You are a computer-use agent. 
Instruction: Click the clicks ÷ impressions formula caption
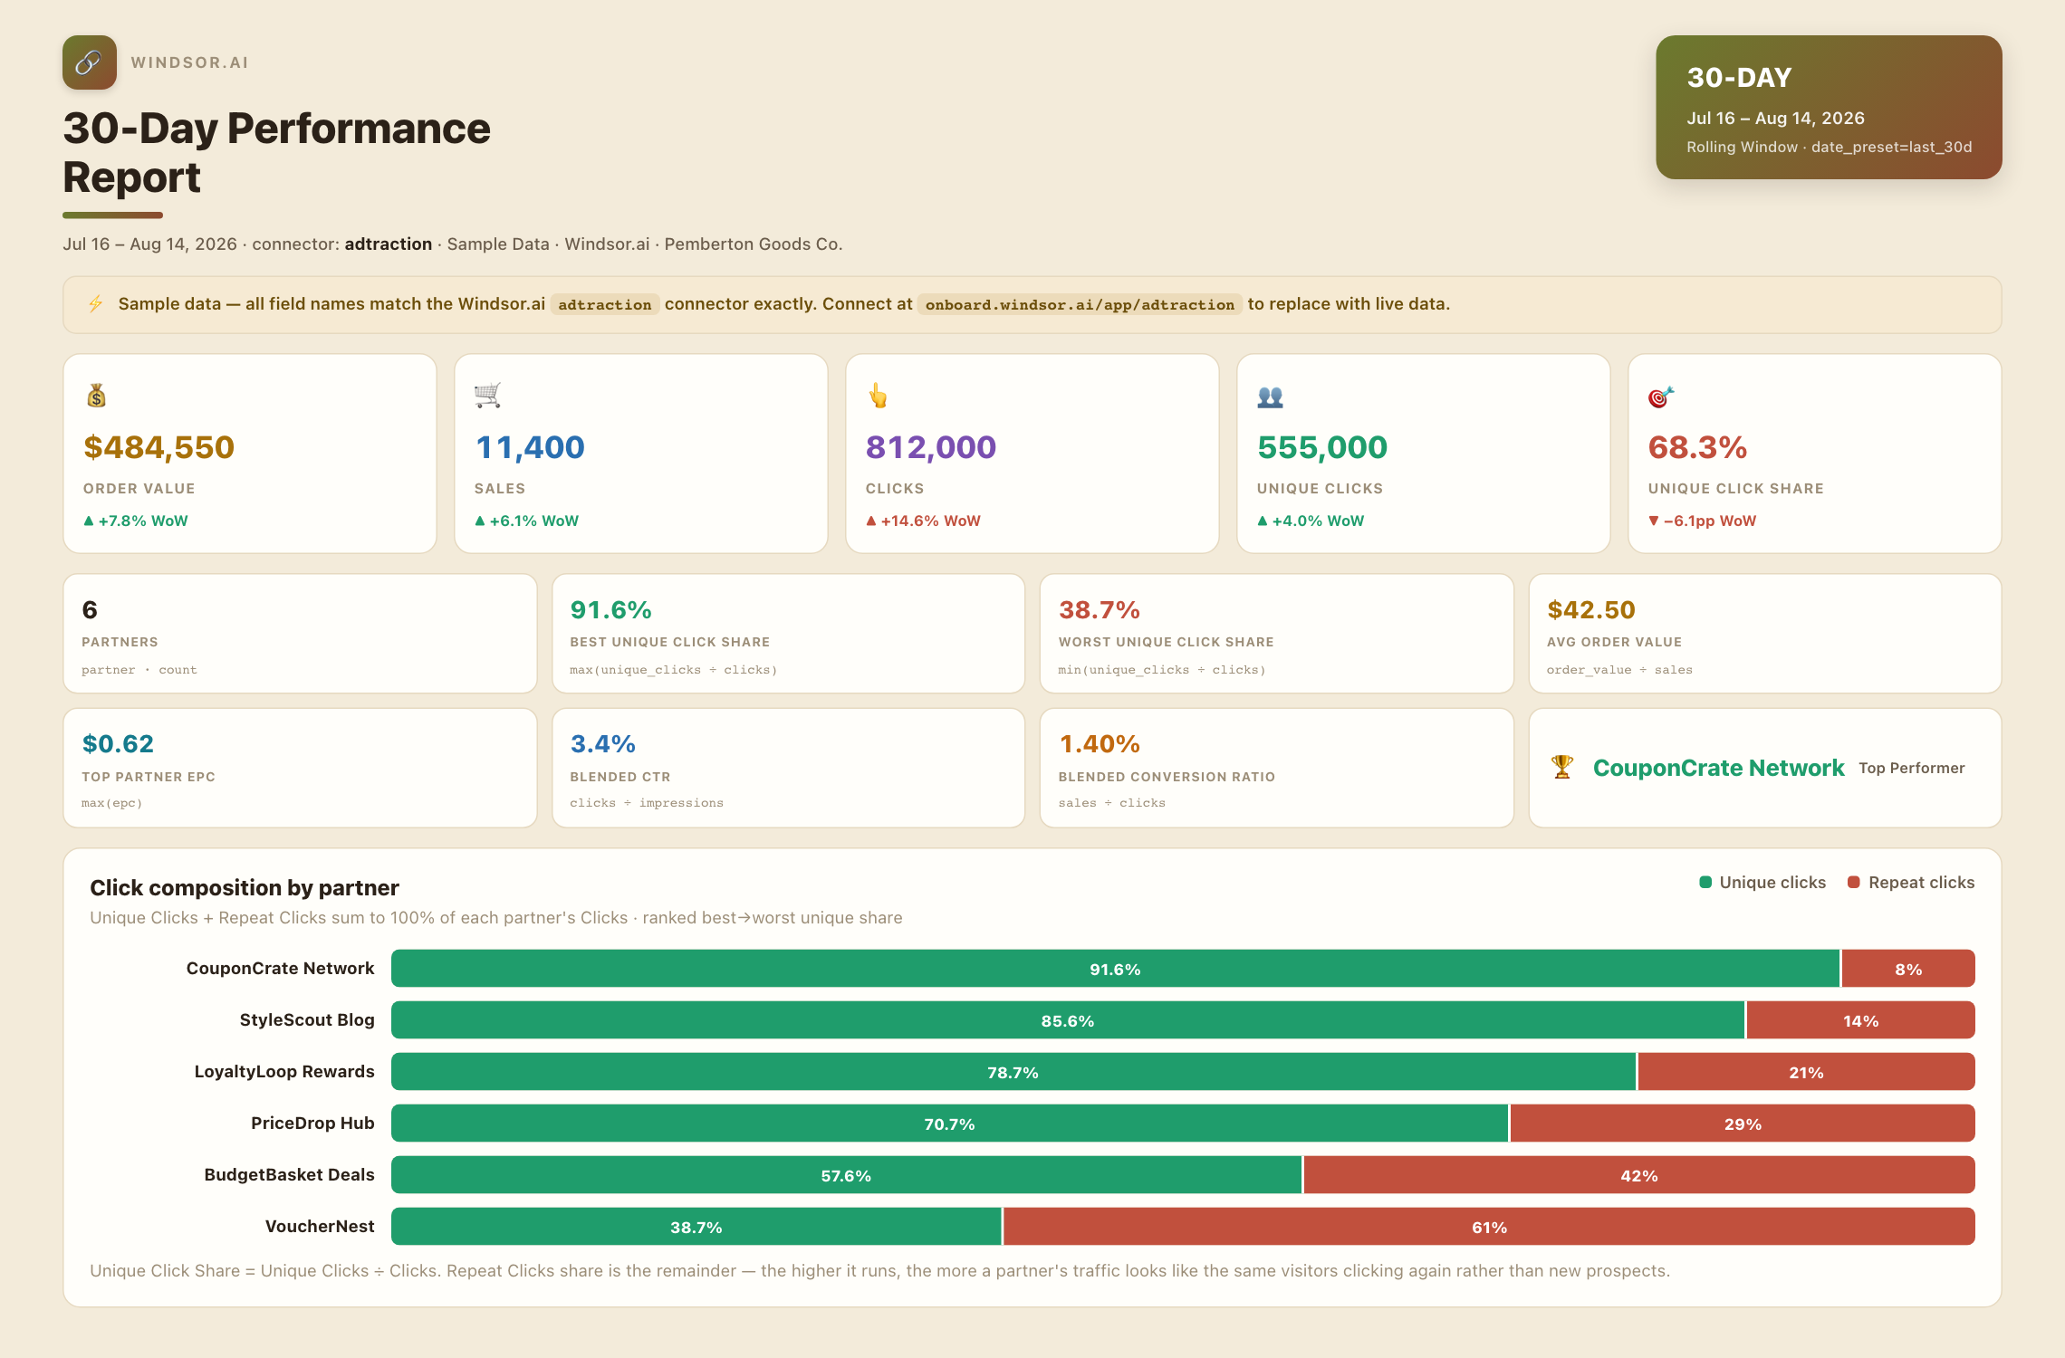point(647,803)
